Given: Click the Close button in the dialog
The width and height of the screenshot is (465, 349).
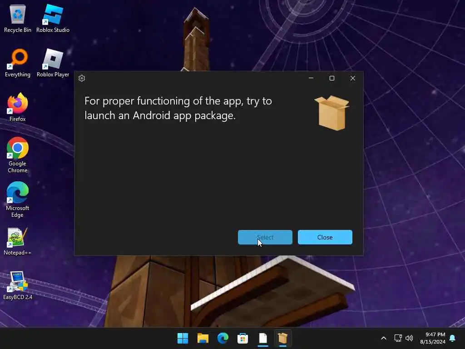Looking at the screenshot, I should coord(325,237).
